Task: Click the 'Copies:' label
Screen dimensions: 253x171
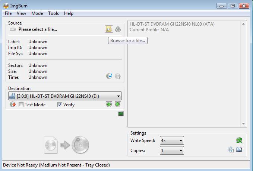Action: coord(137,151)
